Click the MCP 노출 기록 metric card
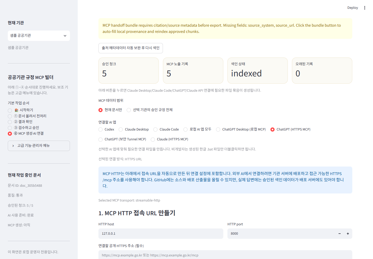Viewport: 373px width, 259px height. (x=193, y=70)
